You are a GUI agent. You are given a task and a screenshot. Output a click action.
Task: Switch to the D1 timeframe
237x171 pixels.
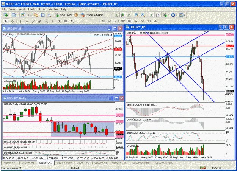click(142, 21)
